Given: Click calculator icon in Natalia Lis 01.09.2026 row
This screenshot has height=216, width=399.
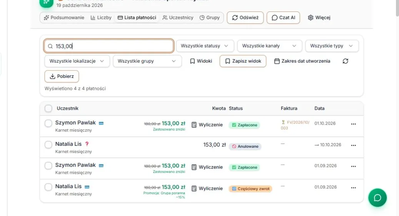Looking at the screenshot, I should coord(194,189).
